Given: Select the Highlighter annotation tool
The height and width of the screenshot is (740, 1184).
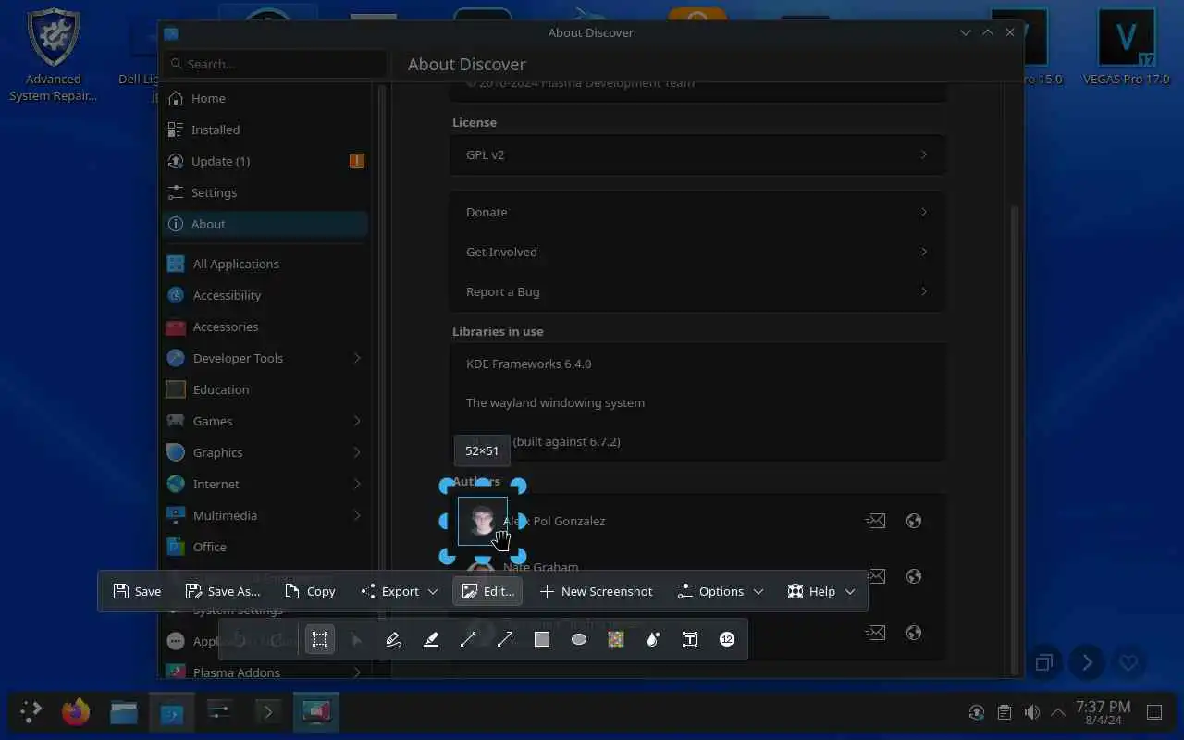Looking at the screenshot, I should (x=431, y=639).
